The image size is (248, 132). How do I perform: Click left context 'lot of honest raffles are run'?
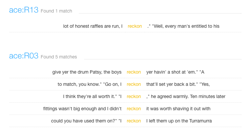tap(91, 26)
